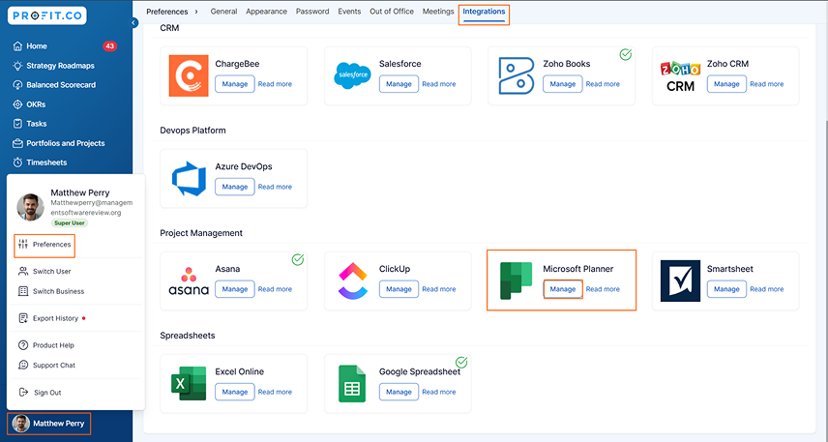
Task: Click the Azure DevOps logo
Action: point(189,179)
